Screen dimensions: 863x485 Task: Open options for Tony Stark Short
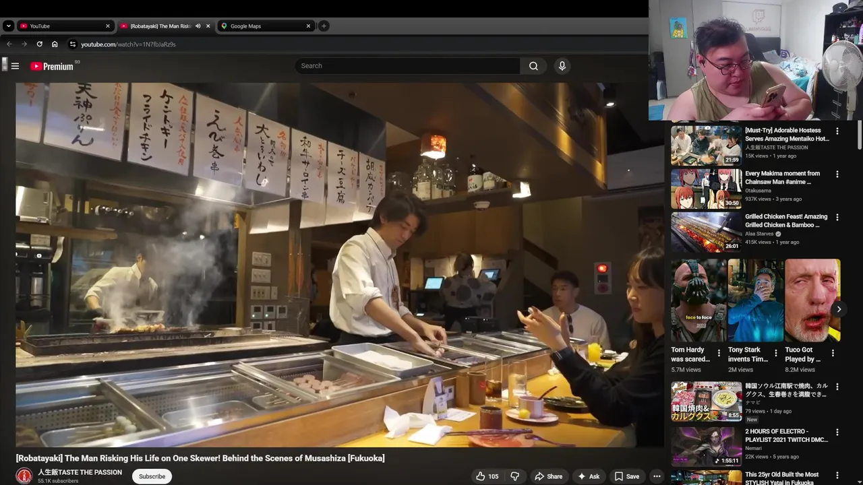(775, 353)
